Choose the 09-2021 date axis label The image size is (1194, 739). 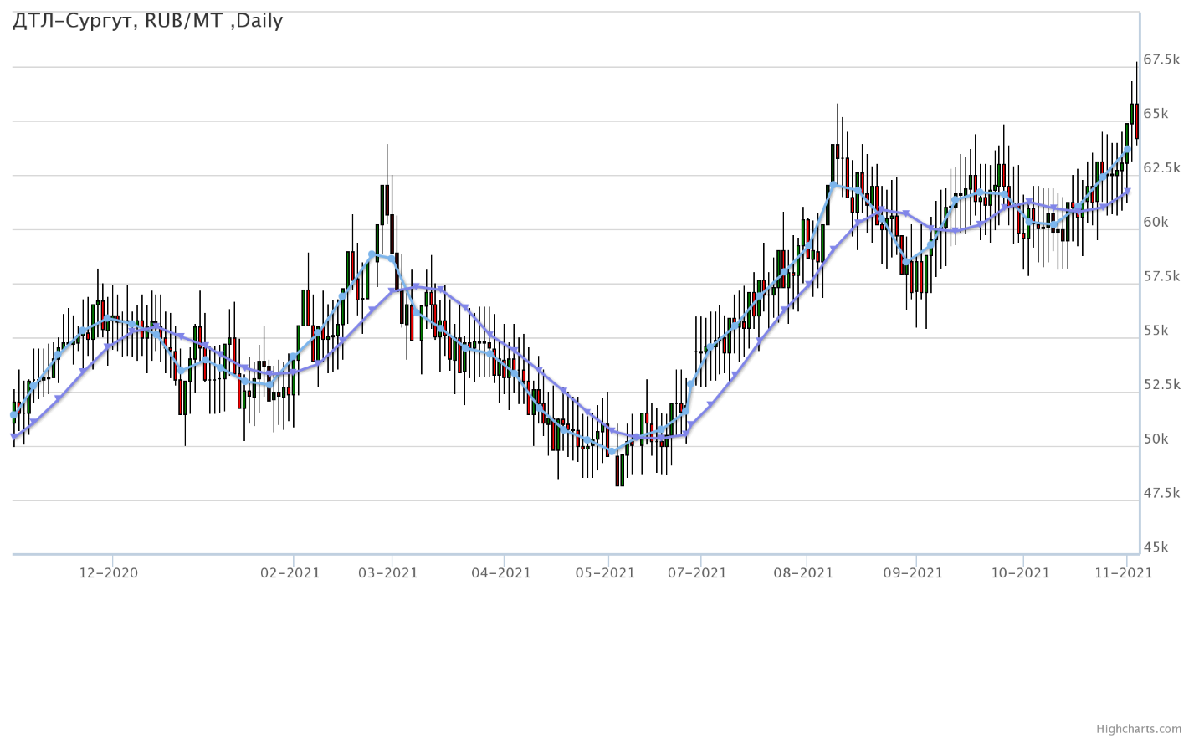coord(913,572)
